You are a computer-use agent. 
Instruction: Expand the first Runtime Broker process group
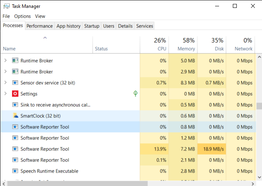6,60
